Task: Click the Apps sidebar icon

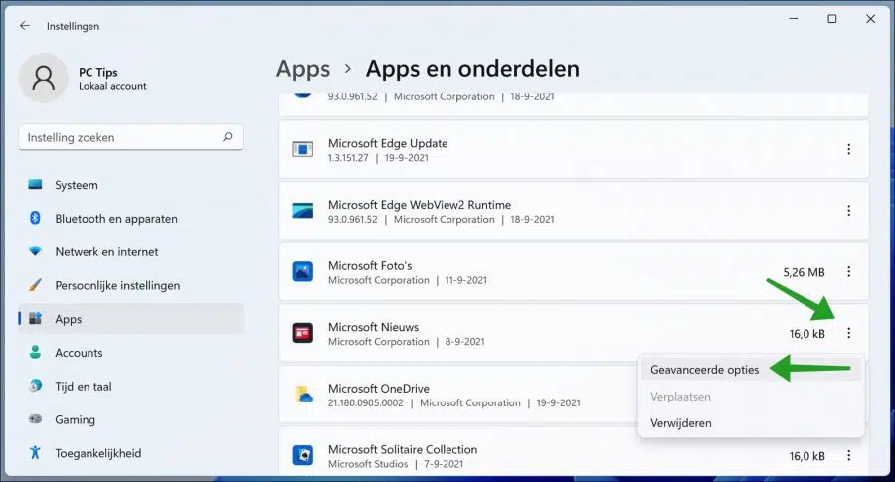Action: click(x=36, y=318)
